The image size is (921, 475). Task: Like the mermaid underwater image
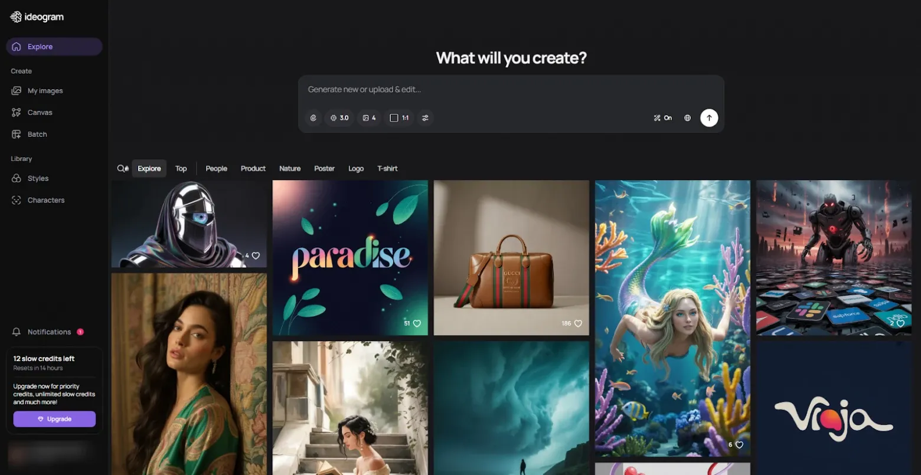(x=741, y=444)
